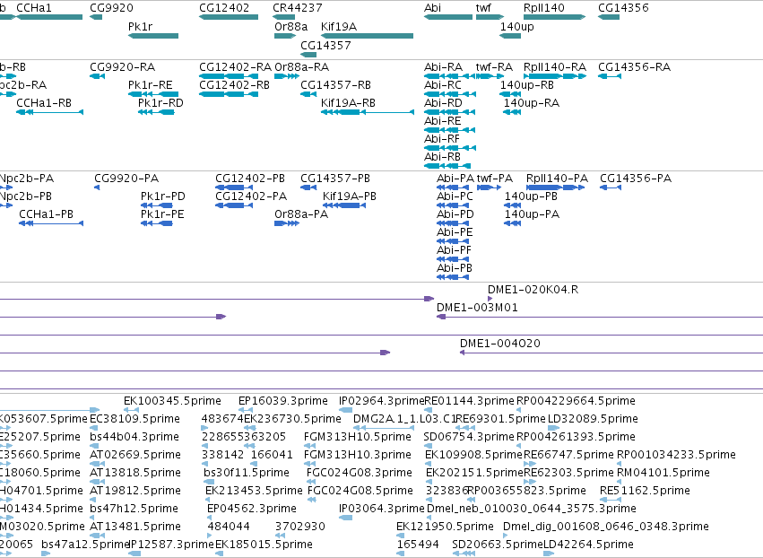Viewport: 763px width, 558px height.
Task: Select the CG9920-PA protein label
Action: click(x=126, y=179)
